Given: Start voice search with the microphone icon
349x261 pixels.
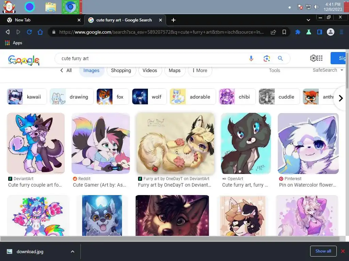Looking at the screenshot, I should (251, 58).
